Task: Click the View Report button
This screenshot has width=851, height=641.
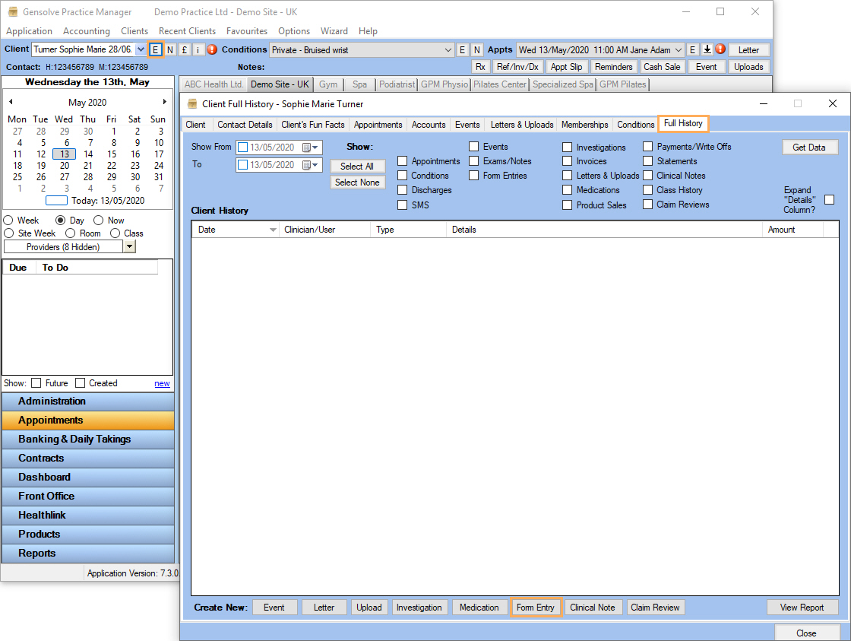Action: (802, 608)
